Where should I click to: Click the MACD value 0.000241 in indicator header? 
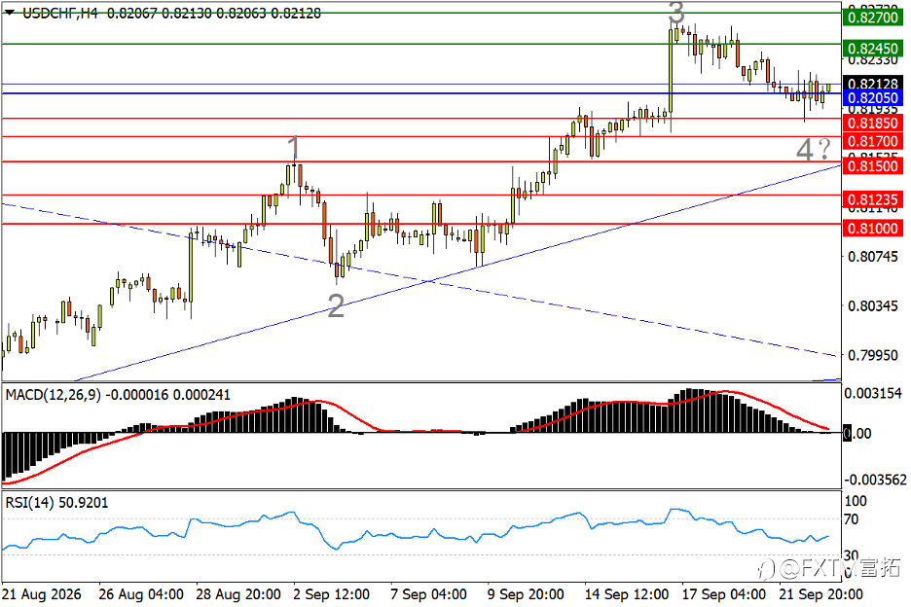201,395
